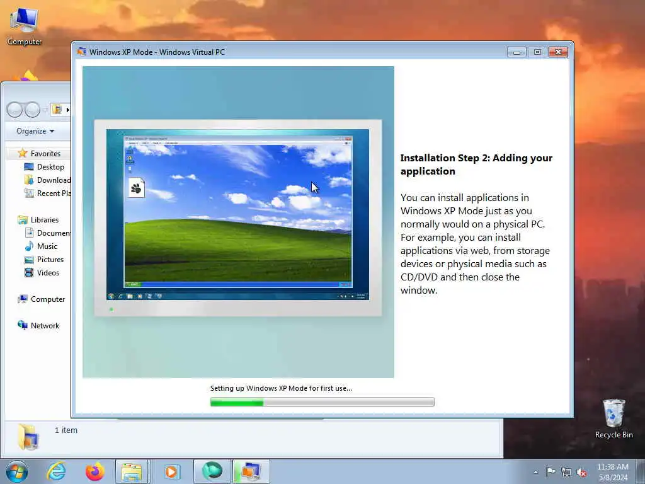Click the folder icon in Explorer details pane

[x=28, y=436]
